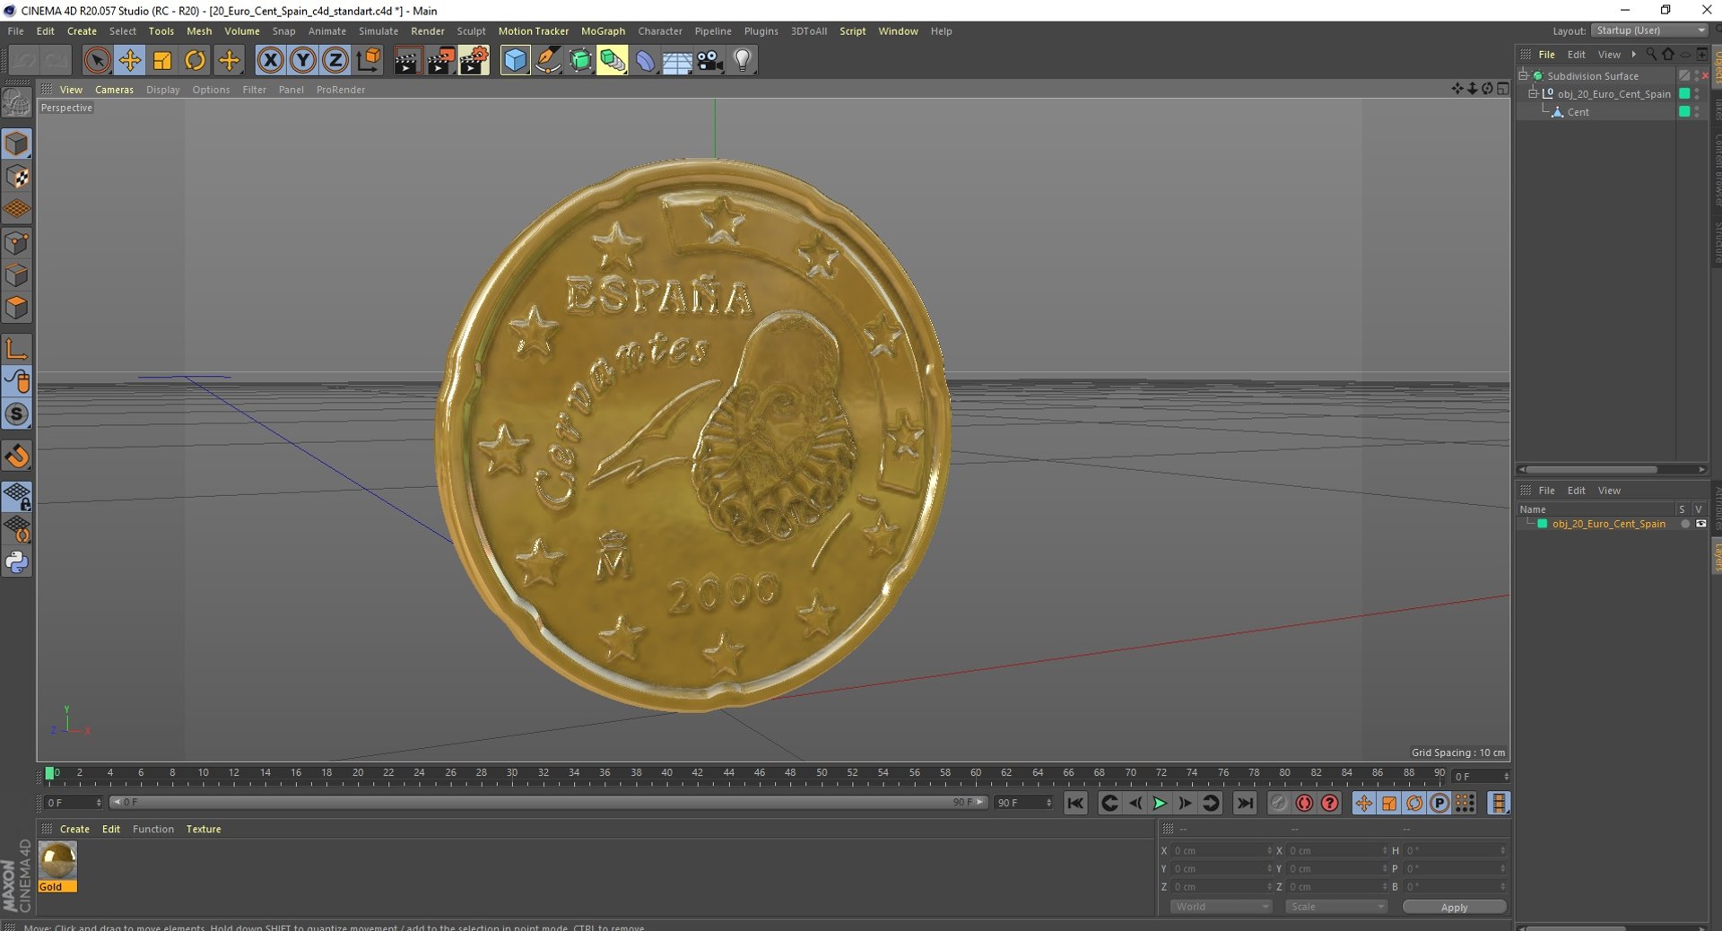Toggle solo for obj_20_Euro_Cent_Spain layer
The image size is (1722, 931).
[1685, 524]
